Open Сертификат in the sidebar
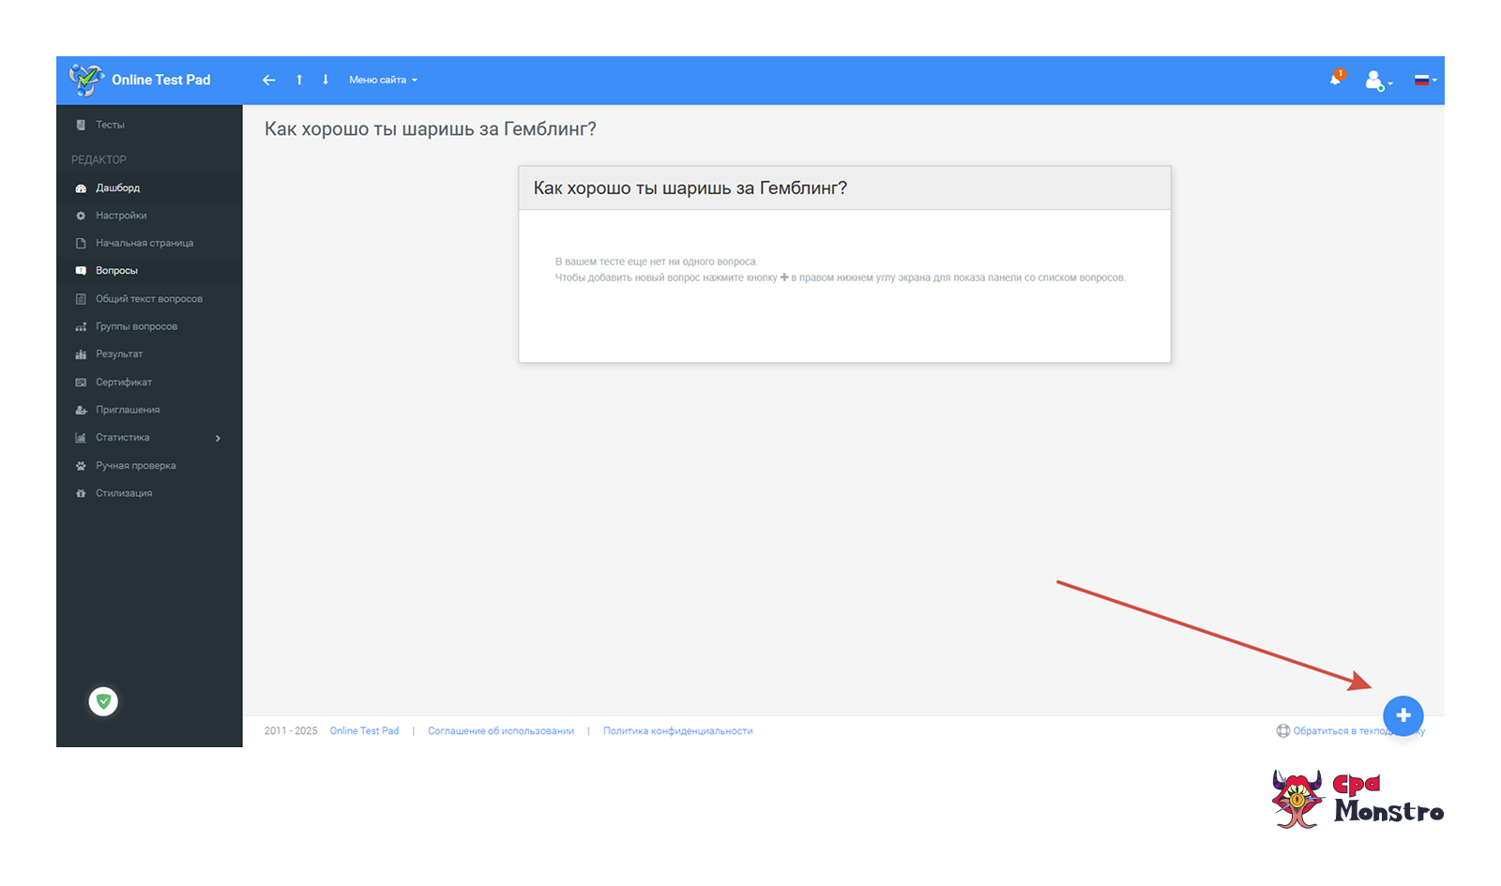Screen dimensions: 1501x886 [149, 383]
